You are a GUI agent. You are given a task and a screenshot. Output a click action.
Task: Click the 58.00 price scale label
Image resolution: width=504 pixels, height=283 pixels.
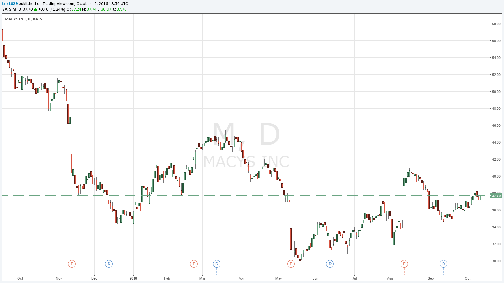(496, 24)
